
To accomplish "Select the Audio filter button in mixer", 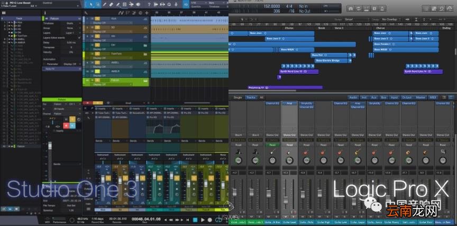I will (x=353, y=97).
